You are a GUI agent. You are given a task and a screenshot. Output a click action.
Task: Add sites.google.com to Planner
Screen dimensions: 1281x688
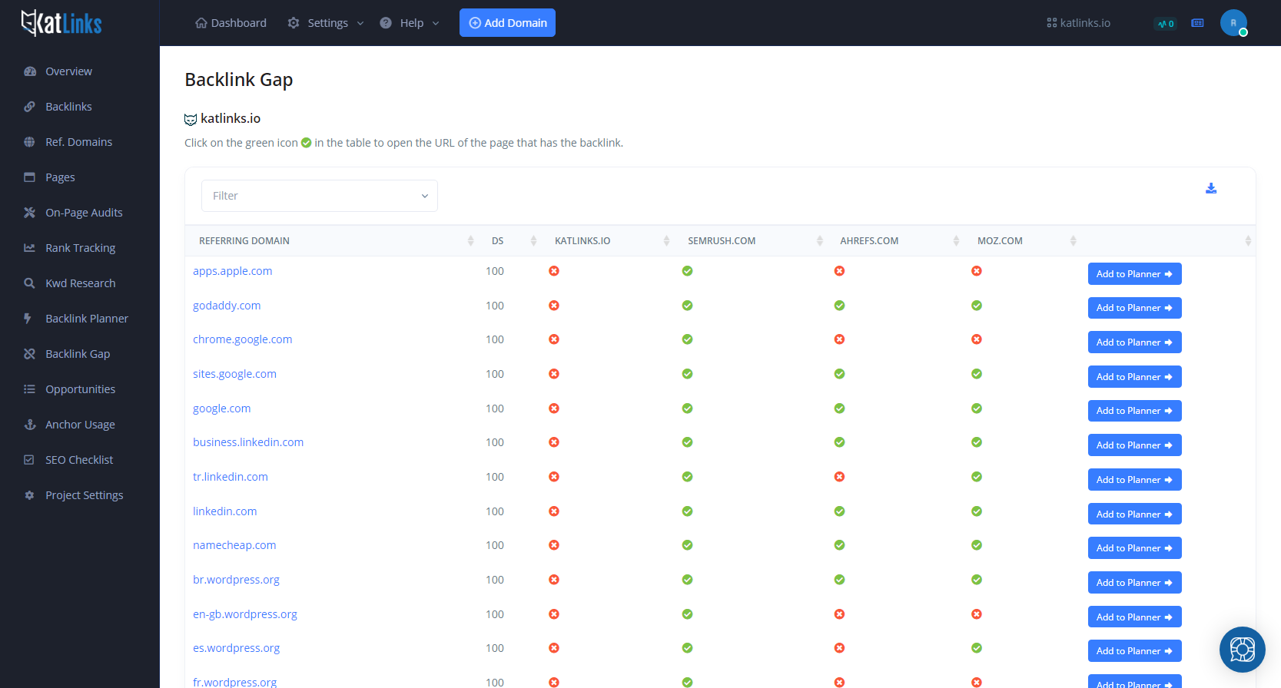point(1133,377)
